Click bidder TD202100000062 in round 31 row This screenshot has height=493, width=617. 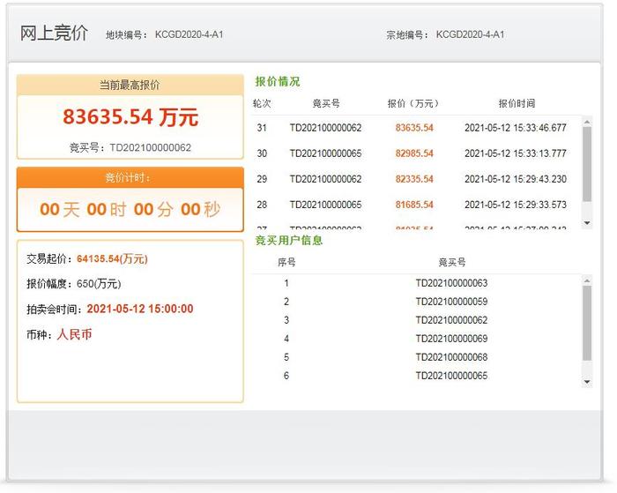coord(325,128)
